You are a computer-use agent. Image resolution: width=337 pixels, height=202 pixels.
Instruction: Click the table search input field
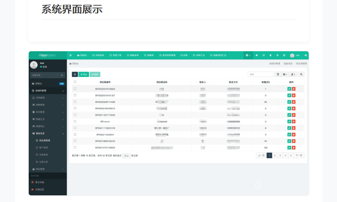tap(261, 74)
